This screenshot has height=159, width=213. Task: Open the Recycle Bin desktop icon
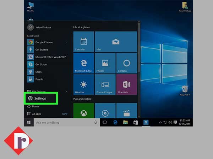click(x=185, y=91)
